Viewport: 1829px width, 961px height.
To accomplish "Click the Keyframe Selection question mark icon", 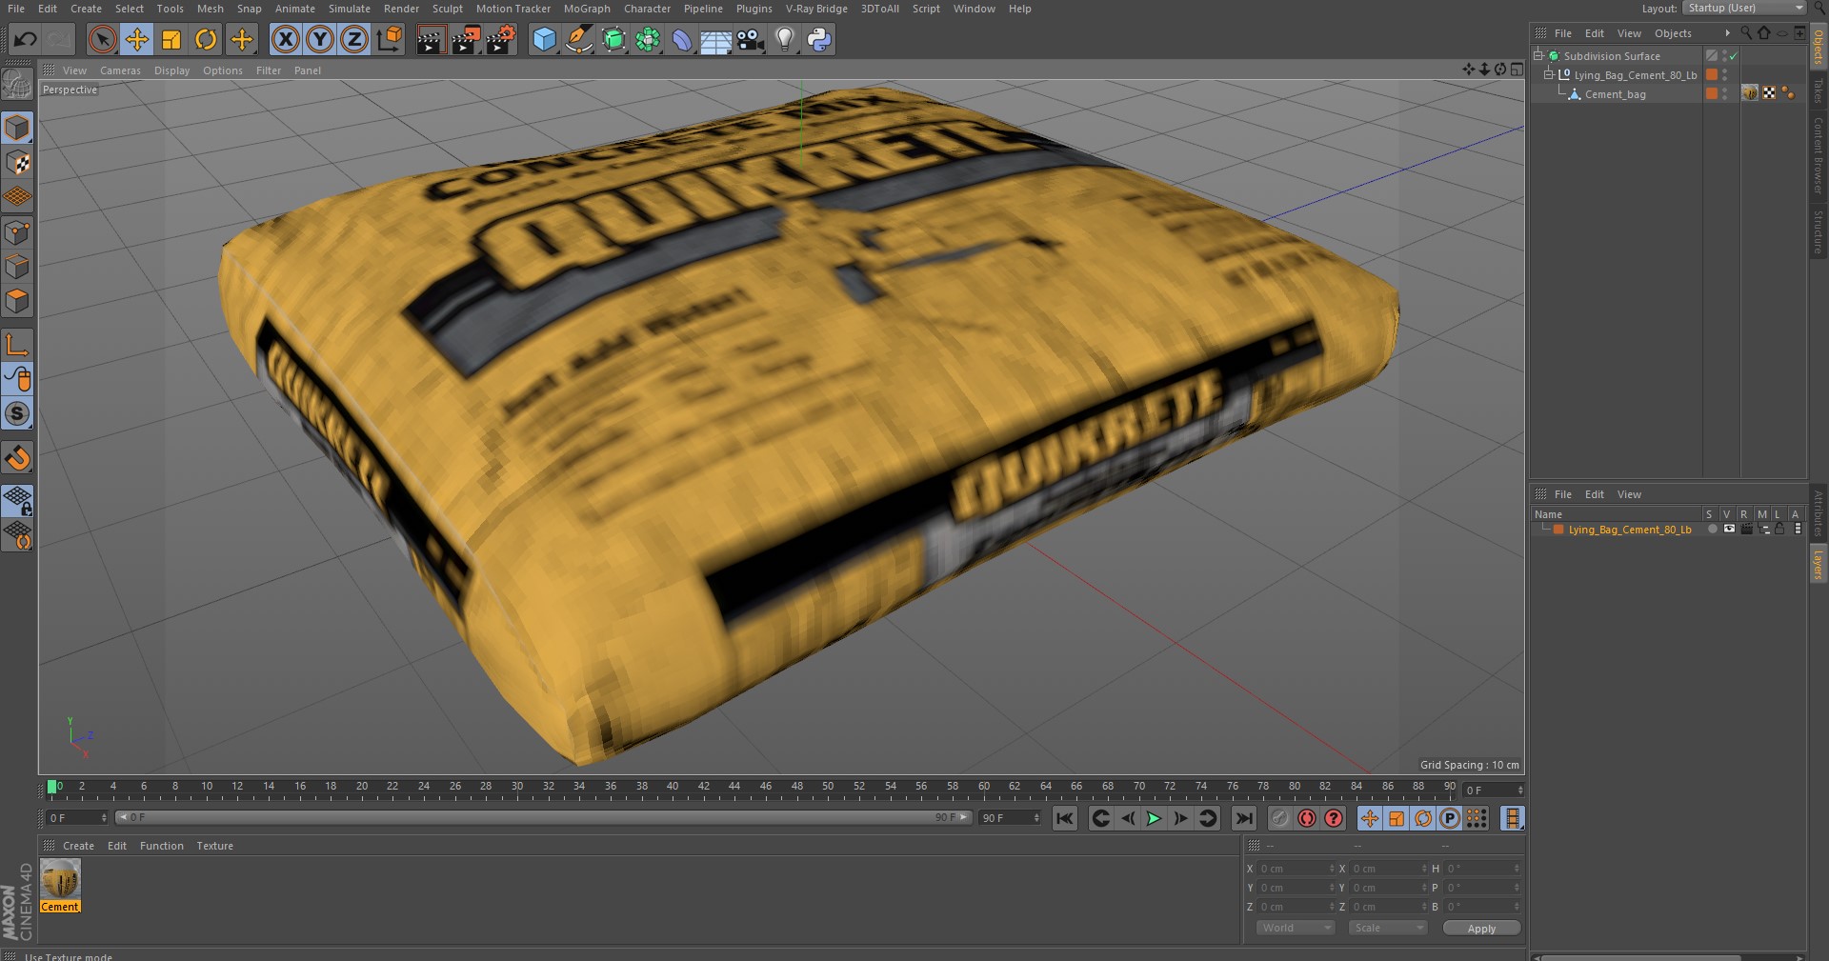I will 1334,818.
